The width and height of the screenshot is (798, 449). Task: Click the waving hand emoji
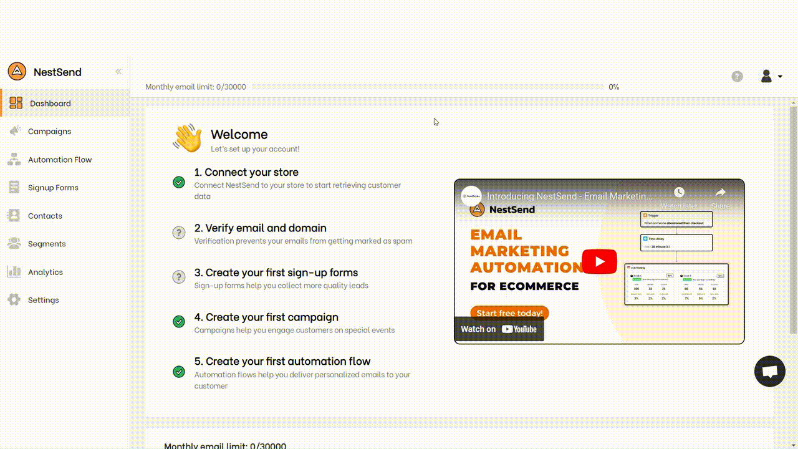[x=187, y=138]
